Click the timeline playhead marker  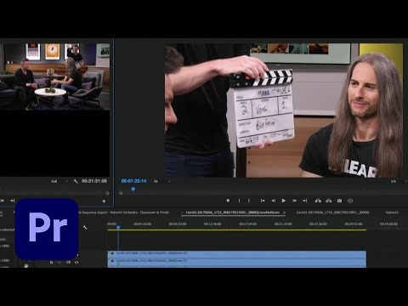coord(118,227)
